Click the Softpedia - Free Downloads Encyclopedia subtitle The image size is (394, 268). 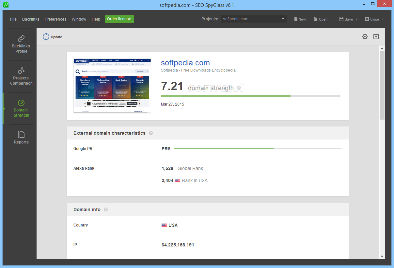198,70
